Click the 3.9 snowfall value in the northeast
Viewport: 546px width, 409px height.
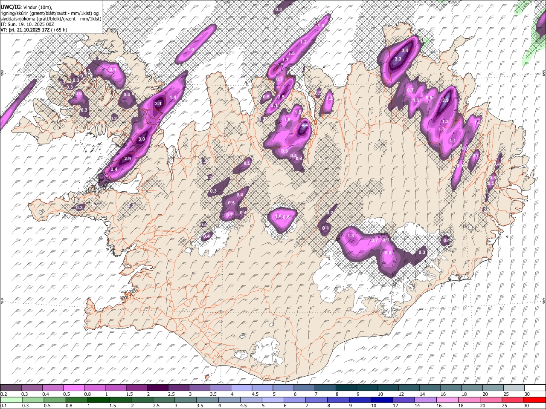point(446,100)
